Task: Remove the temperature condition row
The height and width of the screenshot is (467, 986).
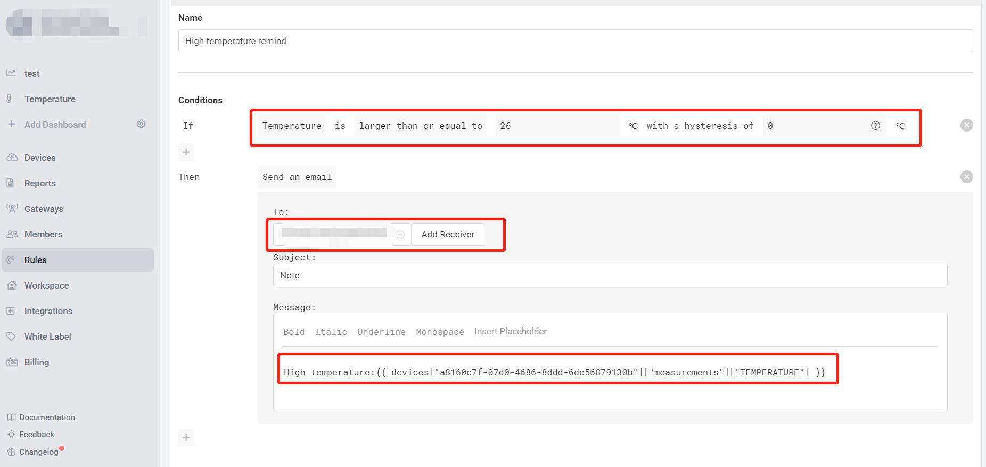Action: 966,125
